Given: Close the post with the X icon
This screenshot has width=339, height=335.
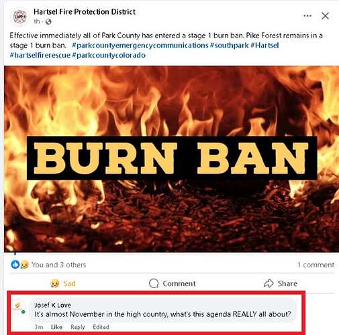Looking at the screenshot, I should pyautogui.click(x=325, y=16).
